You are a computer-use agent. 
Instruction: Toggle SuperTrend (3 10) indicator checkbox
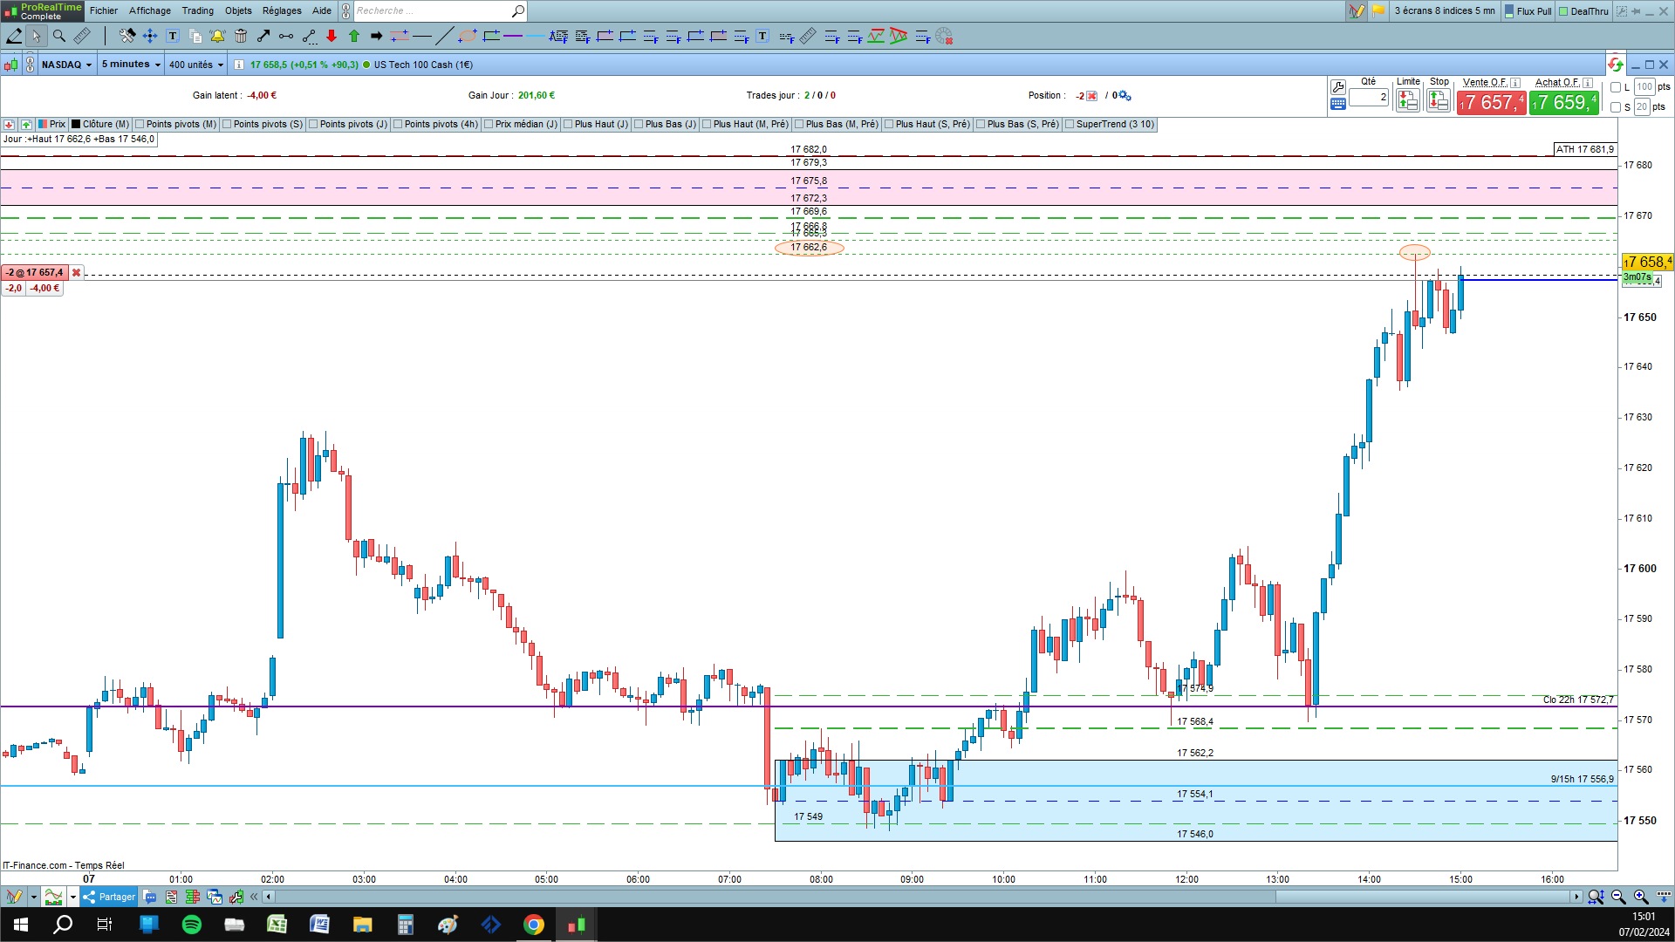(1070, 125)
